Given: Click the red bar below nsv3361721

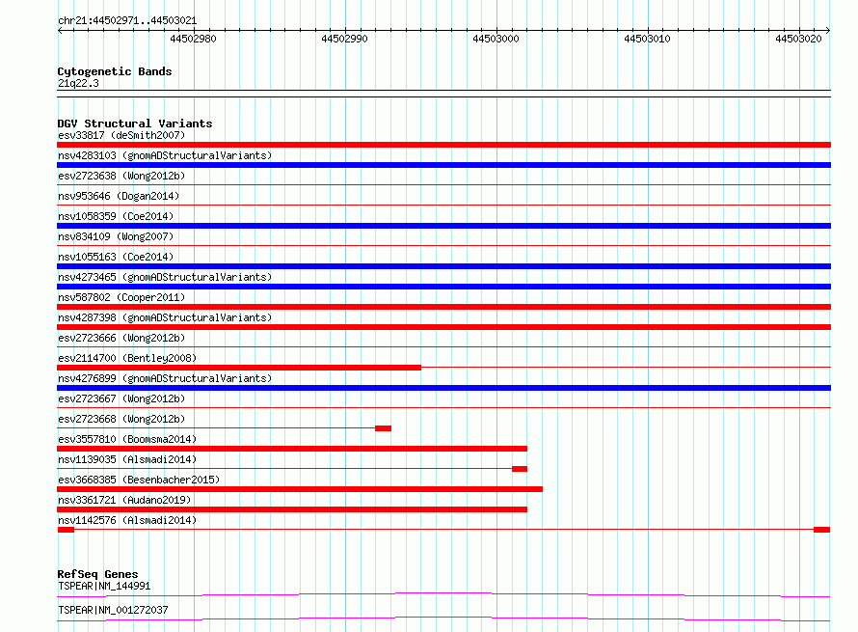Looking at the screenshot, I should [292, 509].
